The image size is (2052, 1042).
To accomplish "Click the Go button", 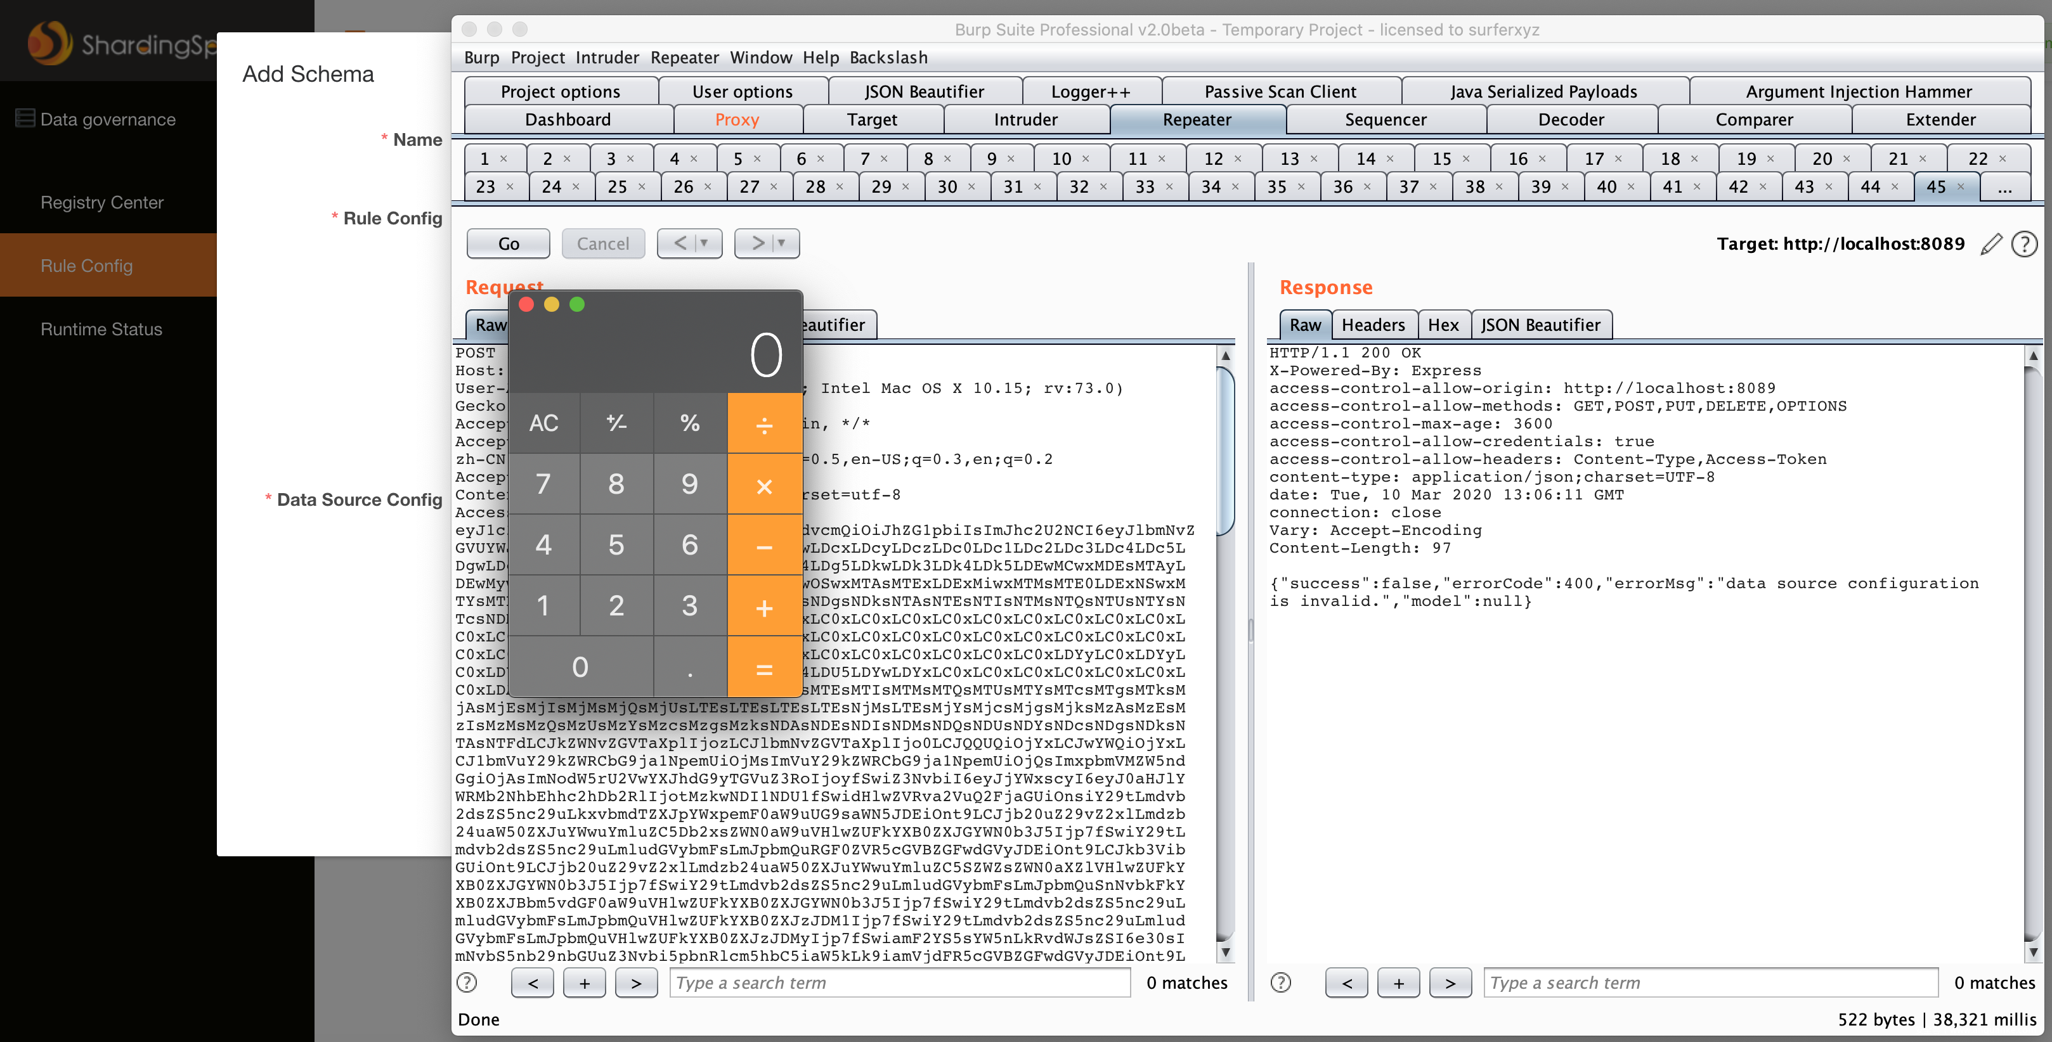I will pyautogui.click(x=508, y=243).
